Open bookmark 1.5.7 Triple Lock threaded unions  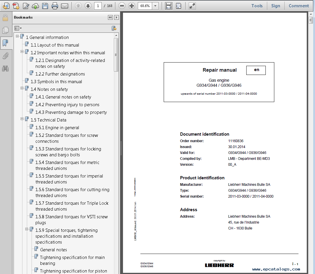click(x=72, y=206)
